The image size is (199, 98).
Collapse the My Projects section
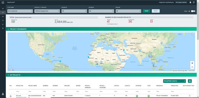click(8, 75)
